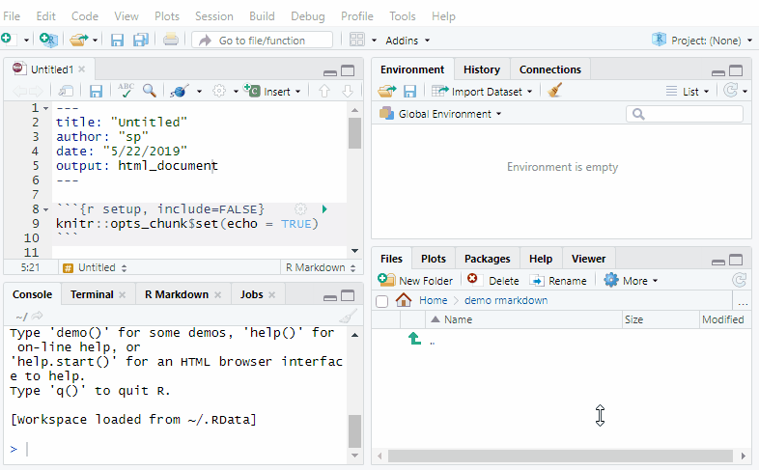Open the Addins dropdown menu
Image resolution: width=759 pixels, height=470 pixels.
408,40
